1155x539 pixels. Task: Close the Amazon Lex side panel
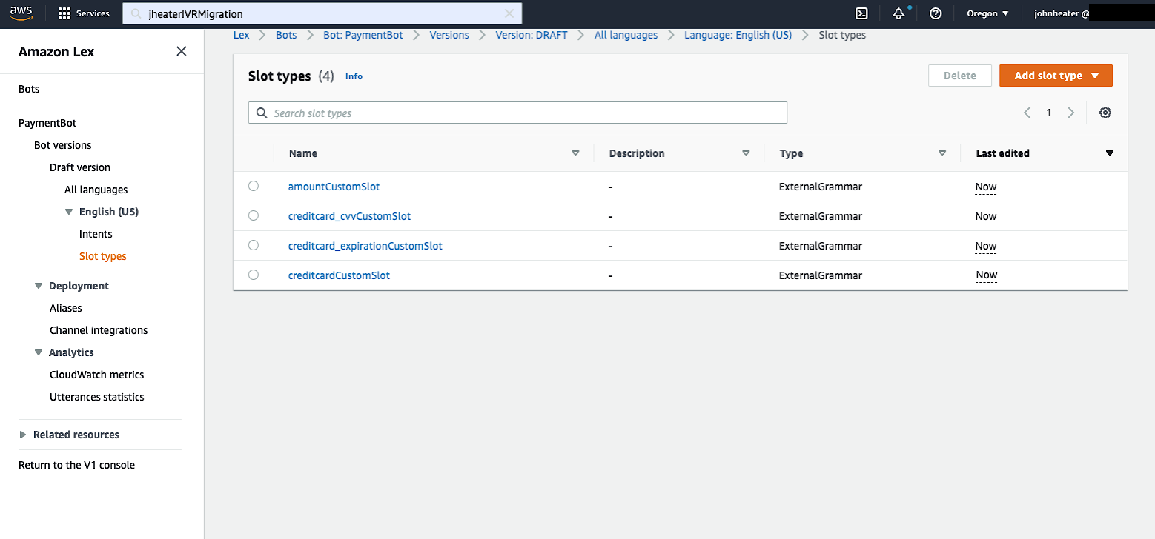181,51
